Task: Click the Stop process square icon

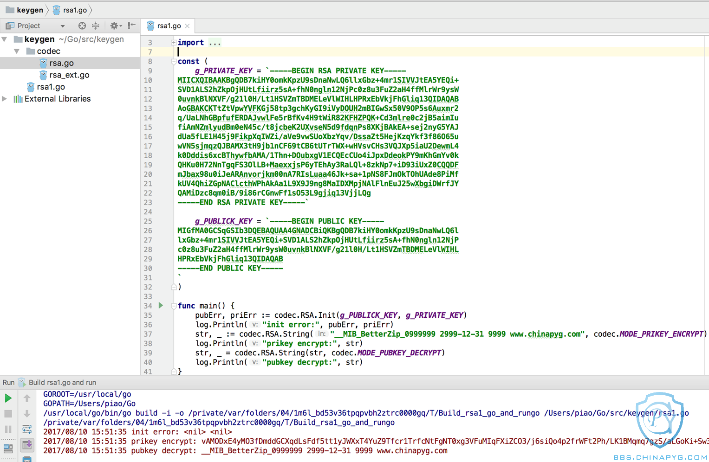Action: (8, 413)
